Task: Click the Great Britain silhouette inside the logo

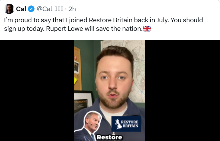Action: (x=118, y=124)
